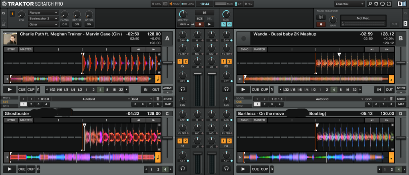Toggle Deck A keylock note icon
Image resolution: width=409 pixels, height=175 pixels.
point(158,79)
